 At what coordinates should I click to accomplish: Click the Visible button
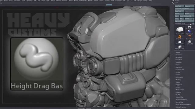coord(188,18)
